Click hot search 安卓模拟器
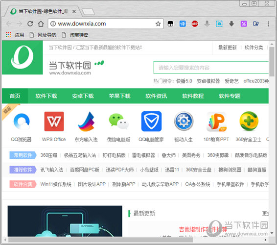Viewport: 277px width, 245px height. click(x=208, y=81)
